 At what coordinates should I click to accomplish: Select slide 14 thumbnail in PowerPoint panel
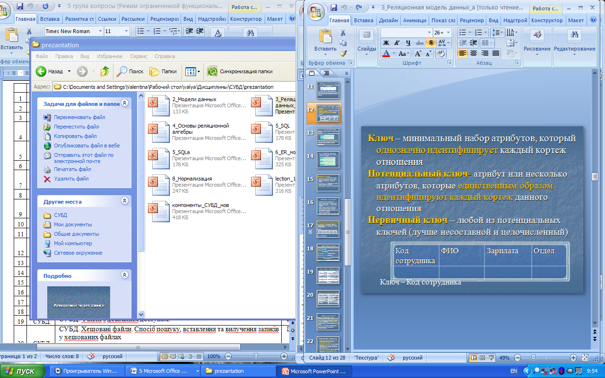pyautogui.click(x=328, y=159)
